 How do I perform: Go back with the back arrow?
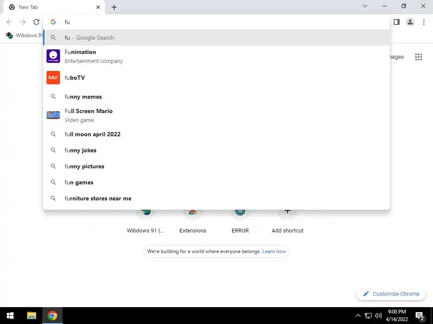point(9,22)
